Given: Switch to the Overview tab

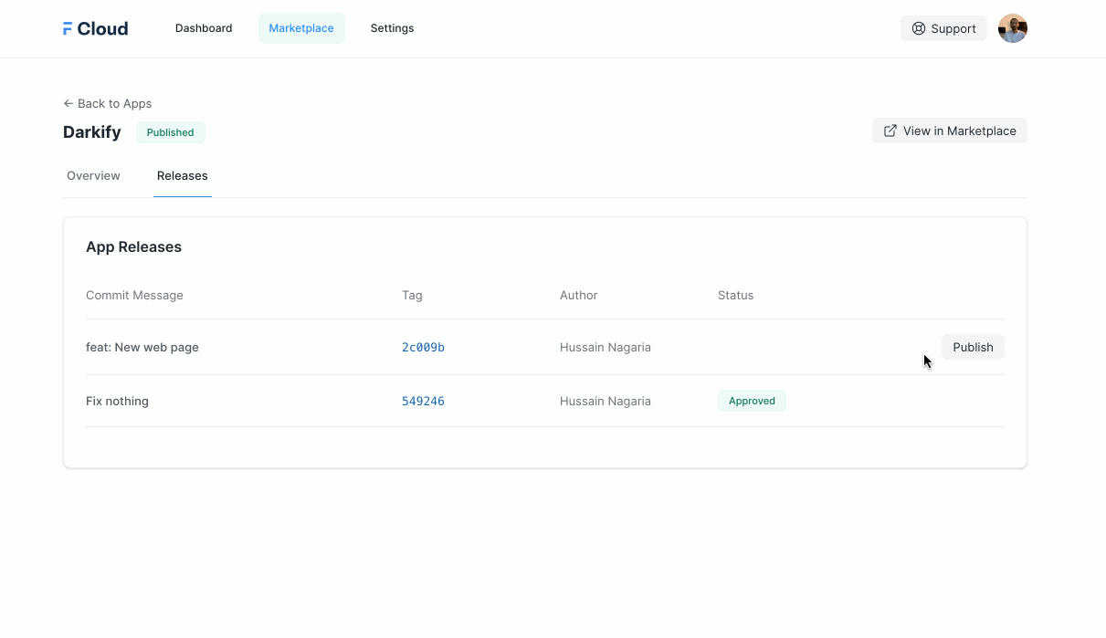Looking at the screenshot, I should pyautogui.click(x=93, y=175).
